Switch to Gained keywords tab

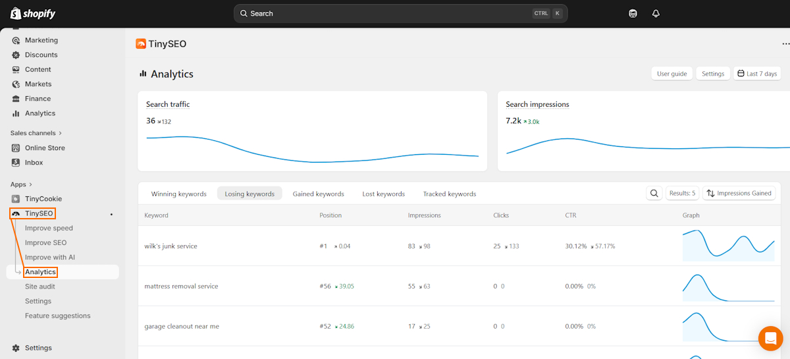pyautogui.click(x=319, y=194)
